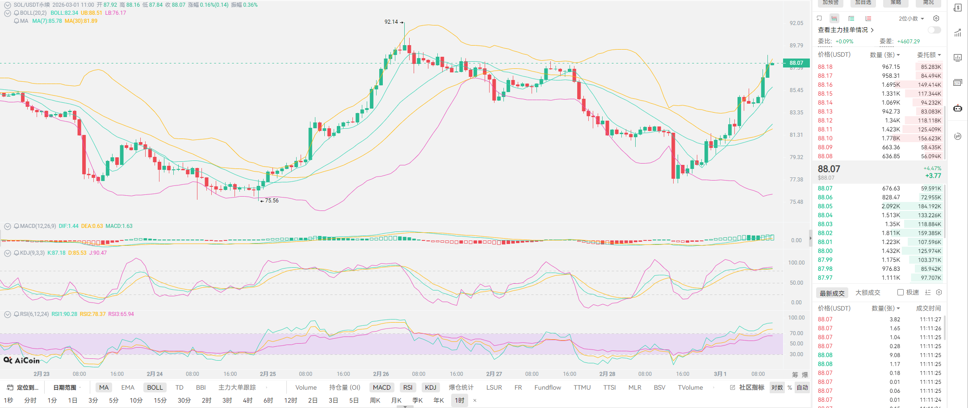968x408 pixels.
Task: Switch to the 大额成交 tab
Action: 867,293
